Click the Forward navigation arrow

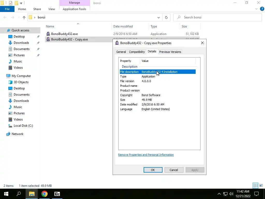pyautogui.click(x=13, y=17)
